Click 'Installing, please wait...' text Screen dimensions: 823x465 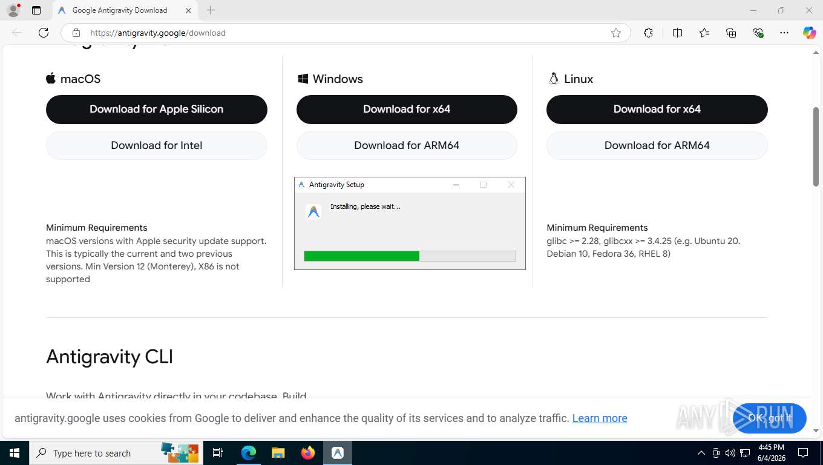366,206
